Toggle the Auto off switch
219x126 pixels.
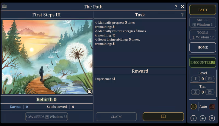(x=212, y=107)
